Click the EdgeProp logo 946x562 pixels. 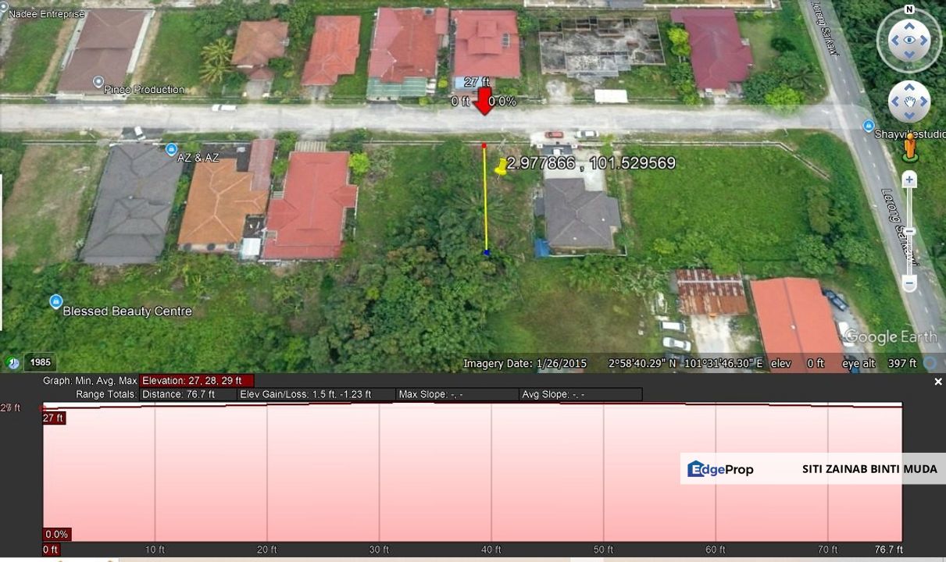[x=721, y=469]
